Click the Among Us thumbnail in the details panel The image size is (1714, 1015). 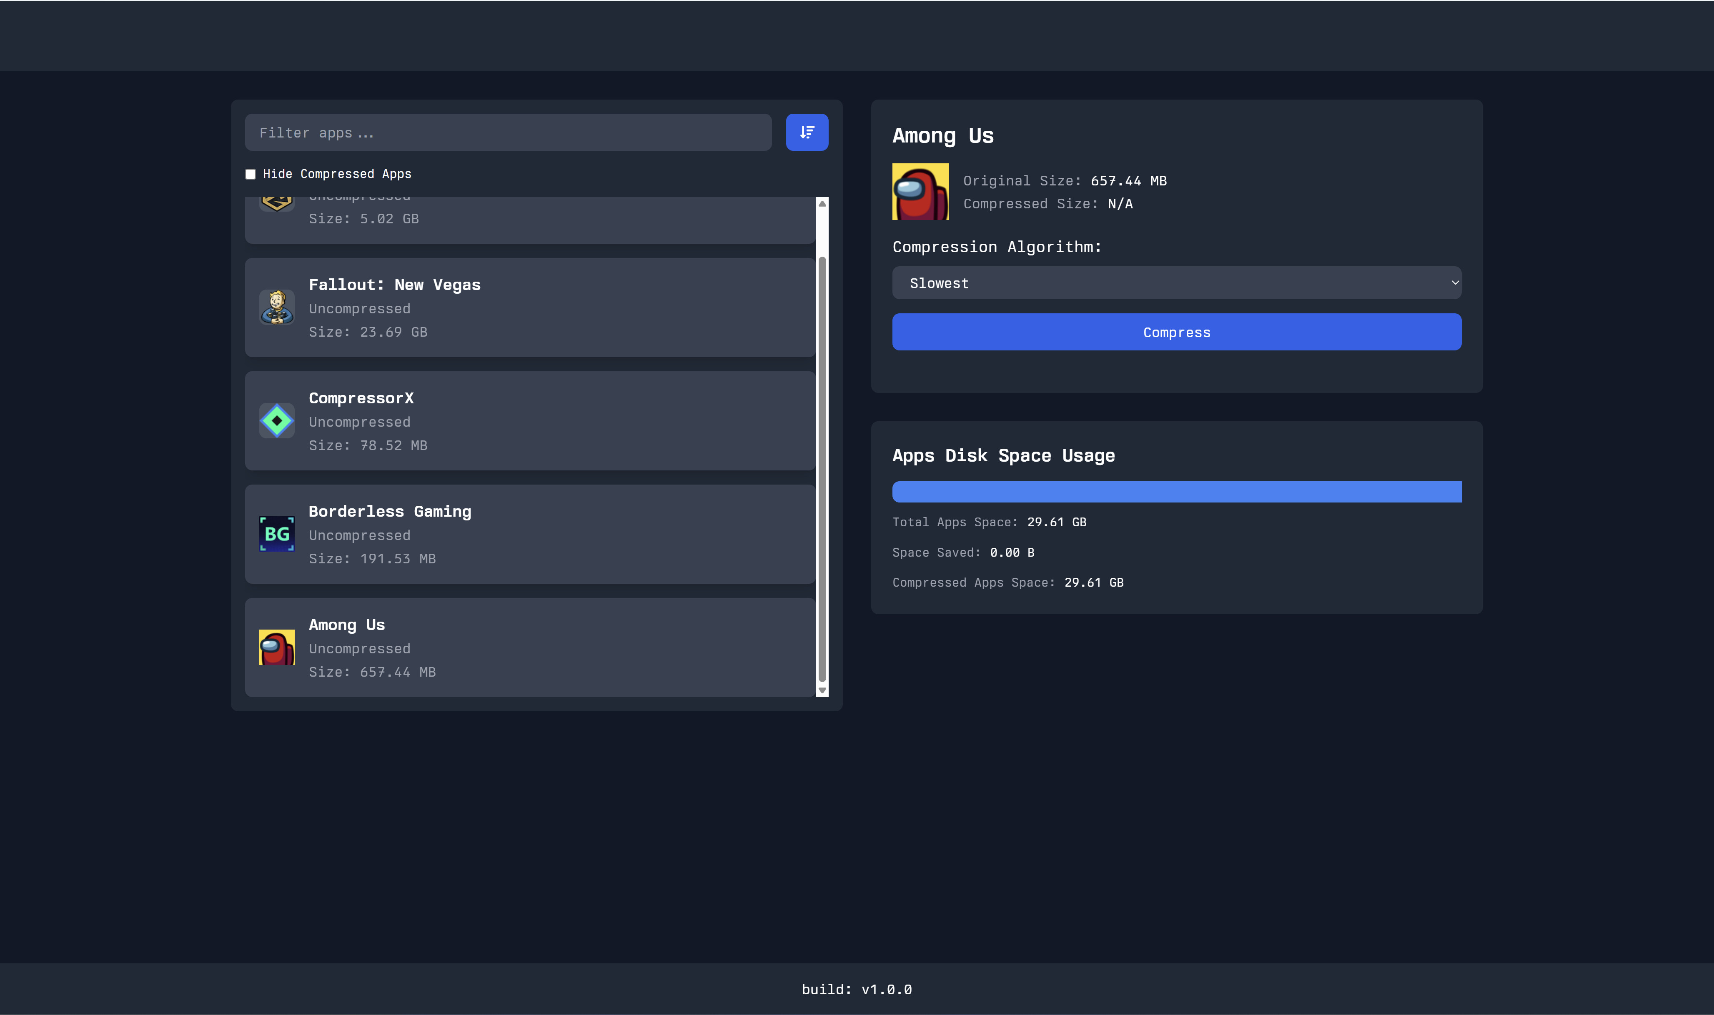(920, 192)
